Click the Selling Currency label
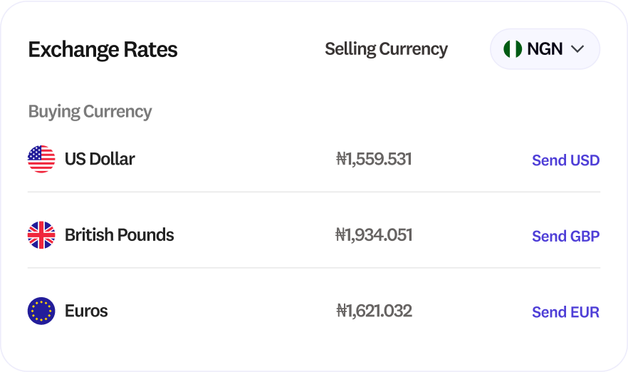The width and height of the screenshot is (628, 372). point(386,49)
